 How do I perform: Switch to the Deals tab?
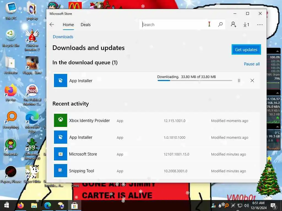pyautogui.click(x=86, y=24)
